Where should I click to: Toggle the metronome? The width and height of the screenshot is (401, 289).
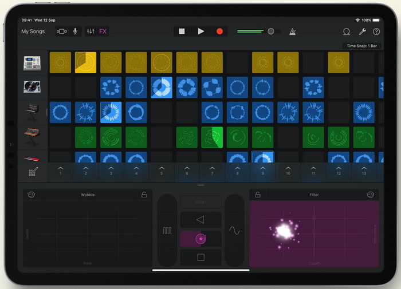coord(292,32)
